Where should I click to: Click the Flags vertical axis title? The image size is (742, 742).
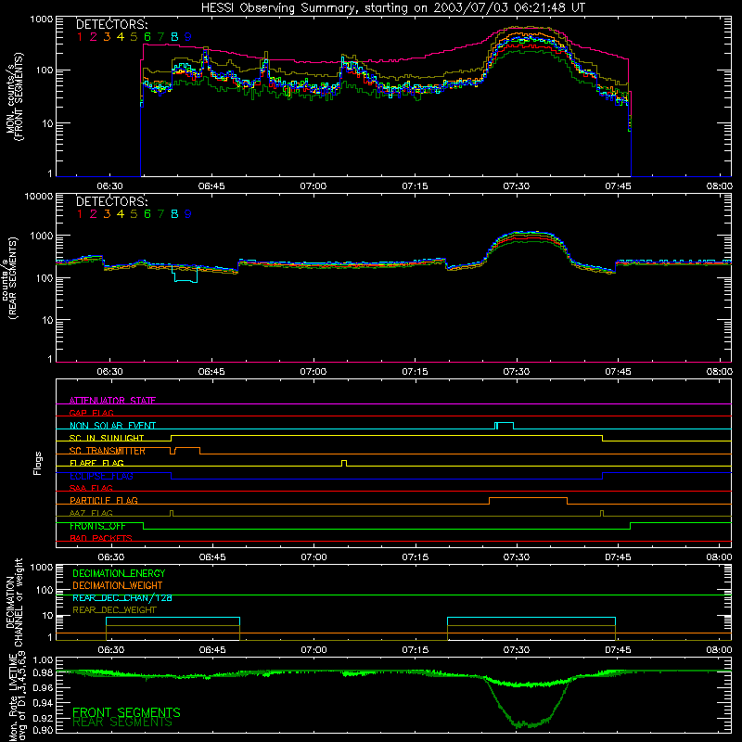point(38,463)
